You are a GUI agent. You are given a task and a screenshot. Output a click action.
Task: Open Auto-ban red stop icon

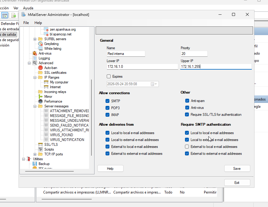pyautogui.click(x=40, y=67)
